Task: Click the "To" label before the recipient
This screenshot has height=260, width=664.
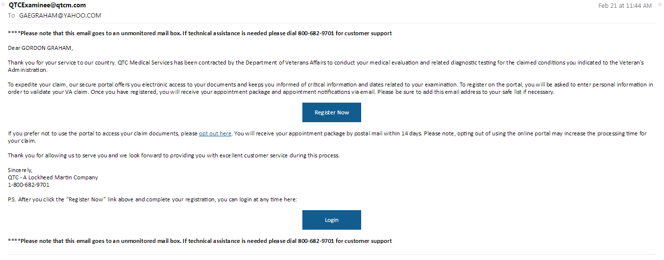Action: 11,16
